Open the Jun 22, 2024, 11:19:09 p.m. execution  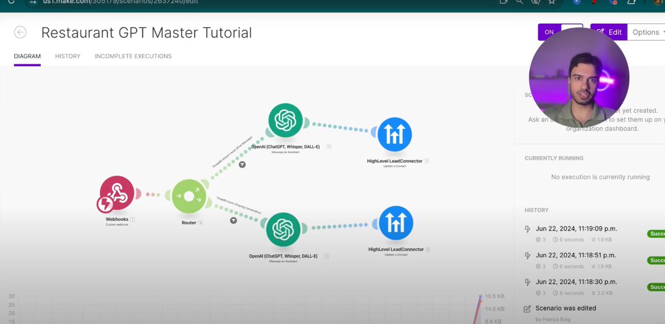(x=576, y=229)
